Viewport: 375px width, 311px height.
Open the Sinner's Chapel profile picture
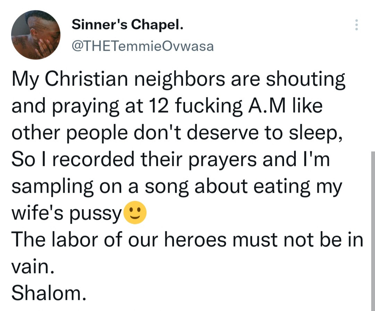point(36,35)
